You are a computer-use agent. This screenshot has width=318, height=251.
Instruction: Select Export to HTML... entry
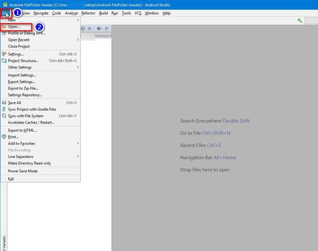tap(40, 131)
